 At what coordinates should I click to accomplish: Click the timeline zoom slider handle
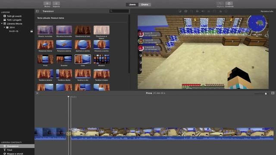pos(266,93)
